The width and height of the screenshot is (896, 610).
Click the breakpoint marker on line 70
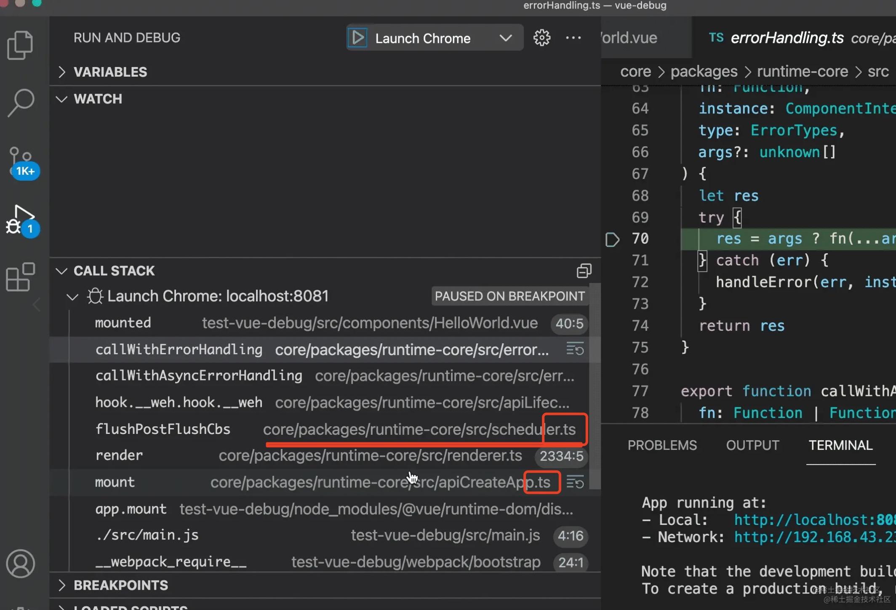click(612, 239)
